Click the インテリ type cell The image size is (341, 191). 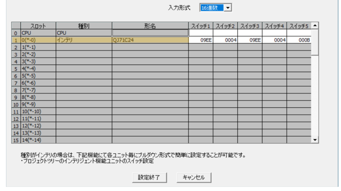point(84,40)
